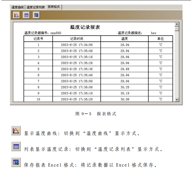Open the 温度记录列表 tab

tap(36, 7)
